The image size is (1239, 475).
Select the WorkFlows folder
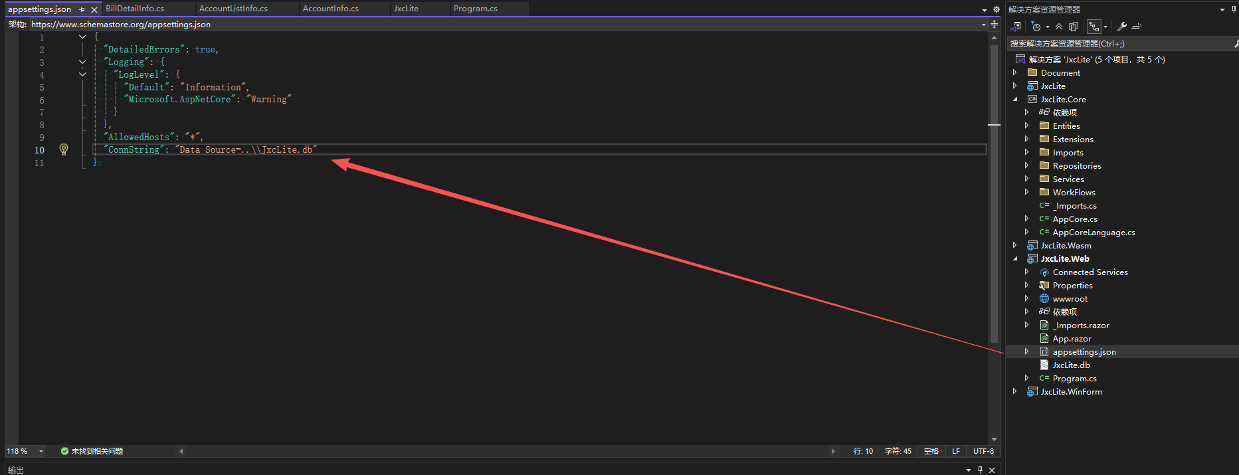(1074, 192)
